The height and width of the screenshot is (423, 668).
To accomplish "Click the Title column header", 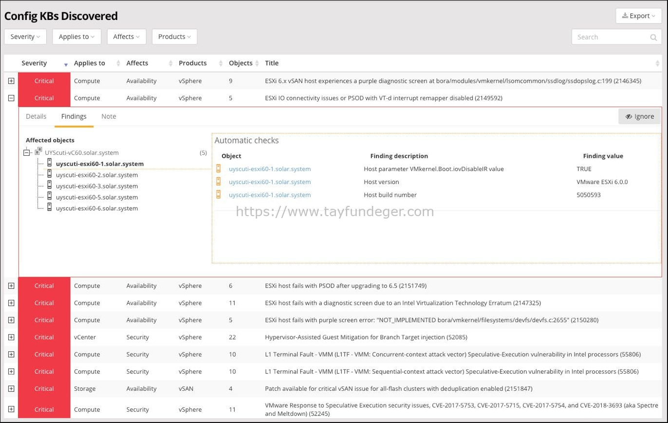I will pos(272,63).
